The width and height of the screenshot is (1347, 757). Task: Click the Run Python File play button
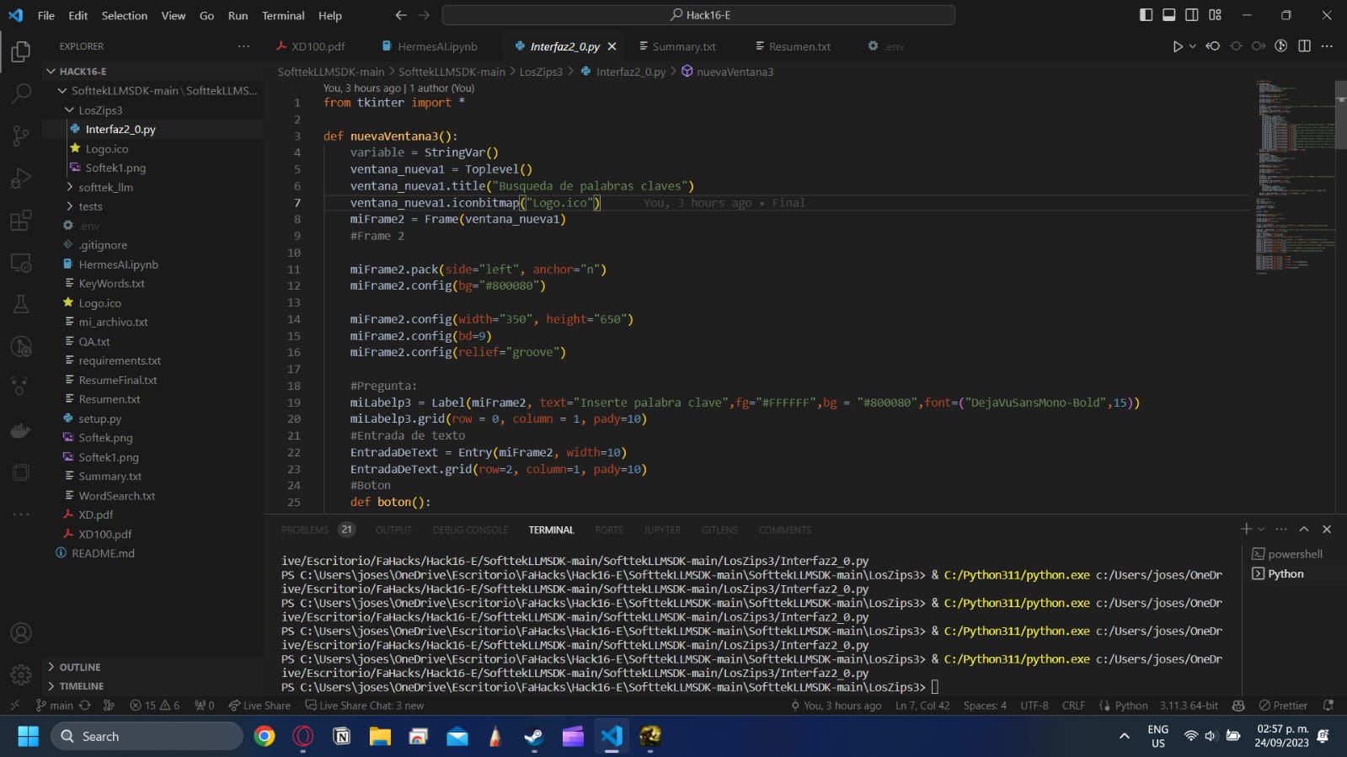(1177, 46)
